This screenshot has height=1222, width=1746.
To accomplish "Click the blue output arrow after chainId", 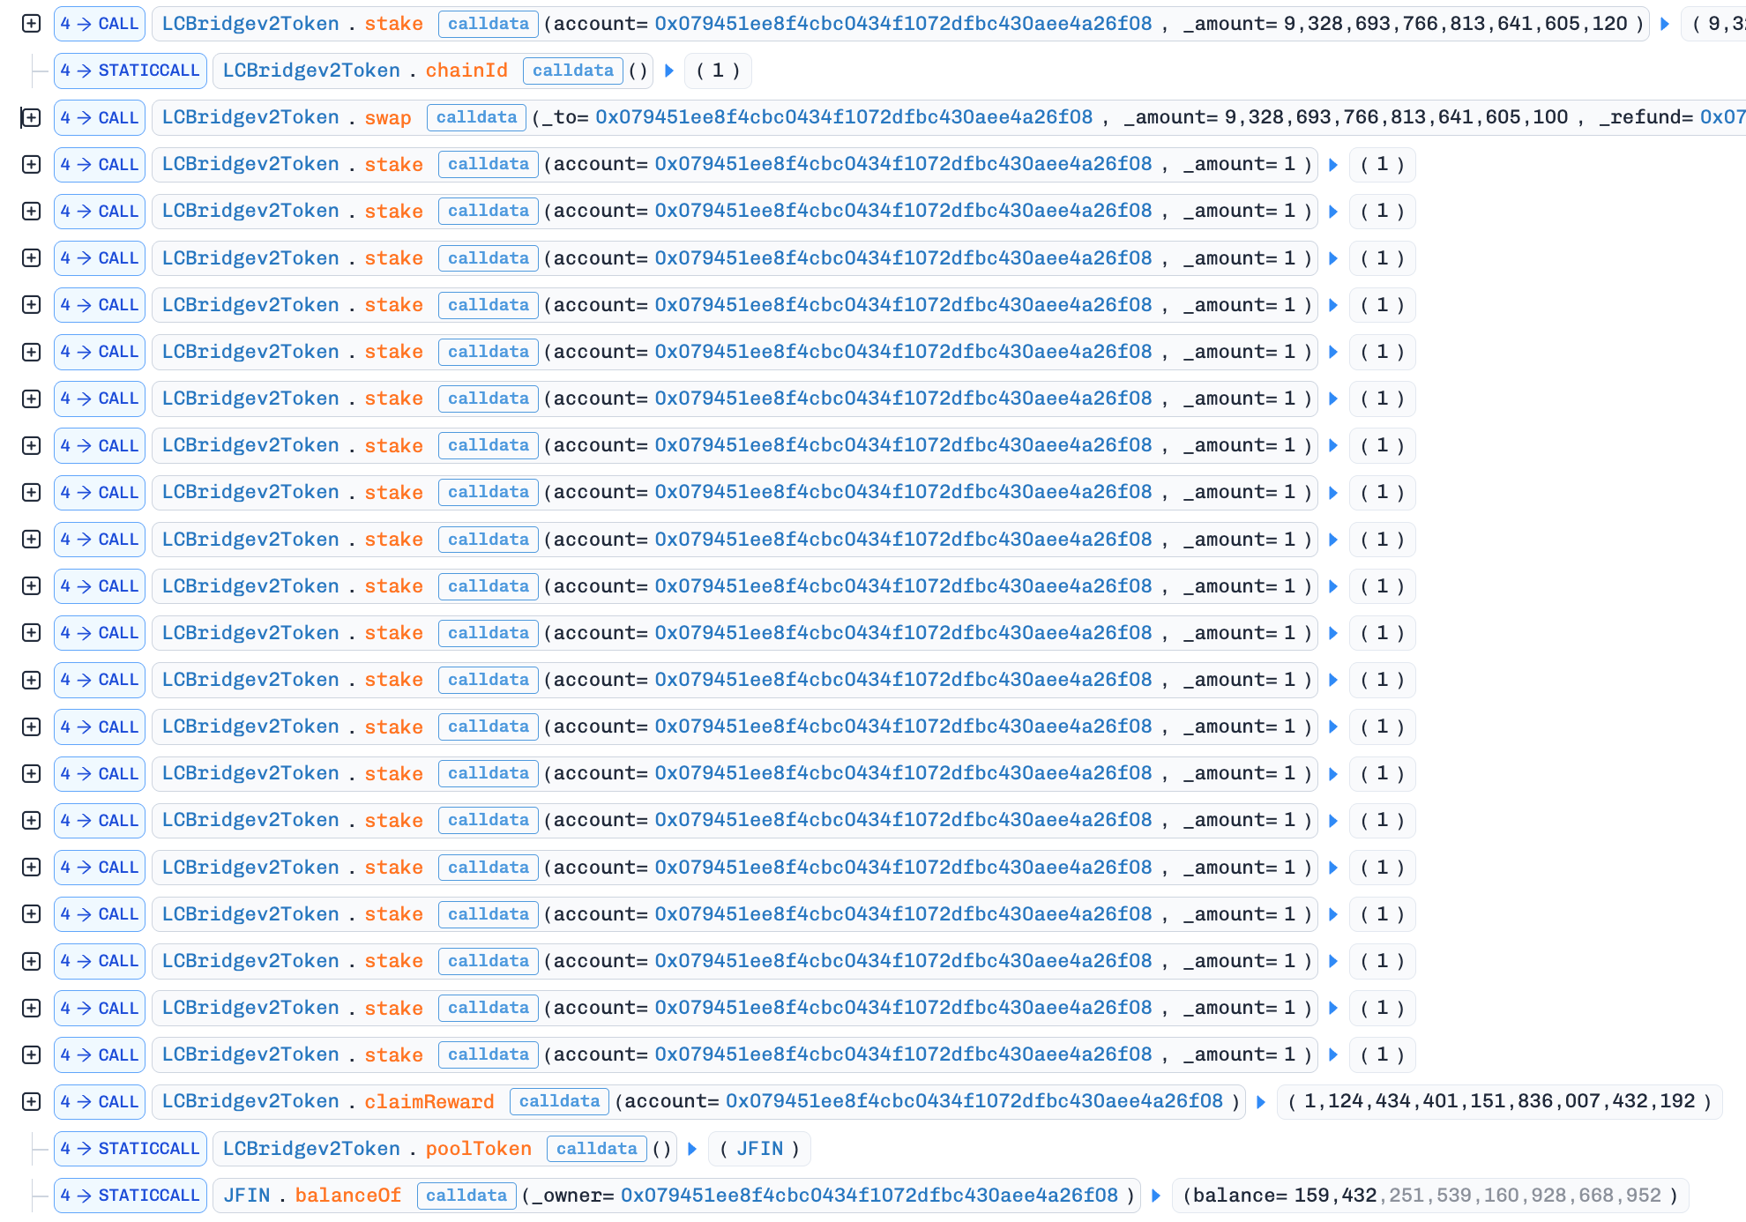I will coord(669,71).
